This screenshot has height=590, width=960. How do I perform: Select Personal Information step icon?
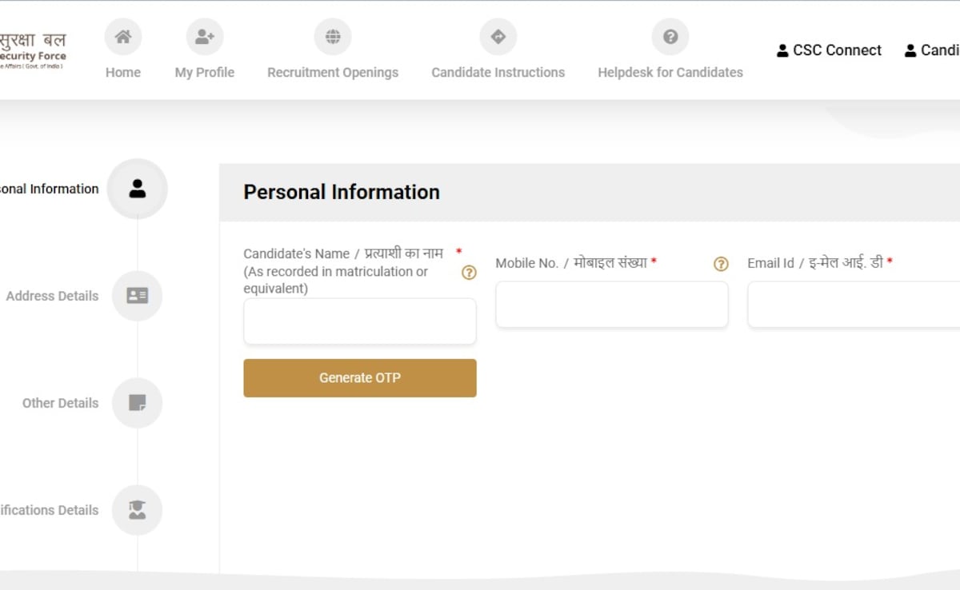tap(138, 189)
